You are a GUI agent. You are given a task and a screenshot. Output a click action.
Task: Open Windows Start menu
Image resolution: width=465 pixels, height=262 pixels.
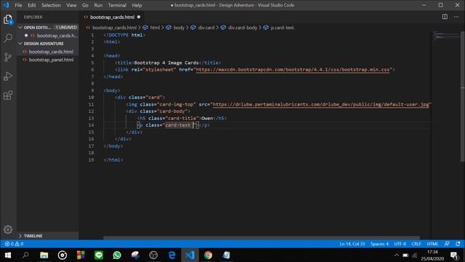point(8,255)
